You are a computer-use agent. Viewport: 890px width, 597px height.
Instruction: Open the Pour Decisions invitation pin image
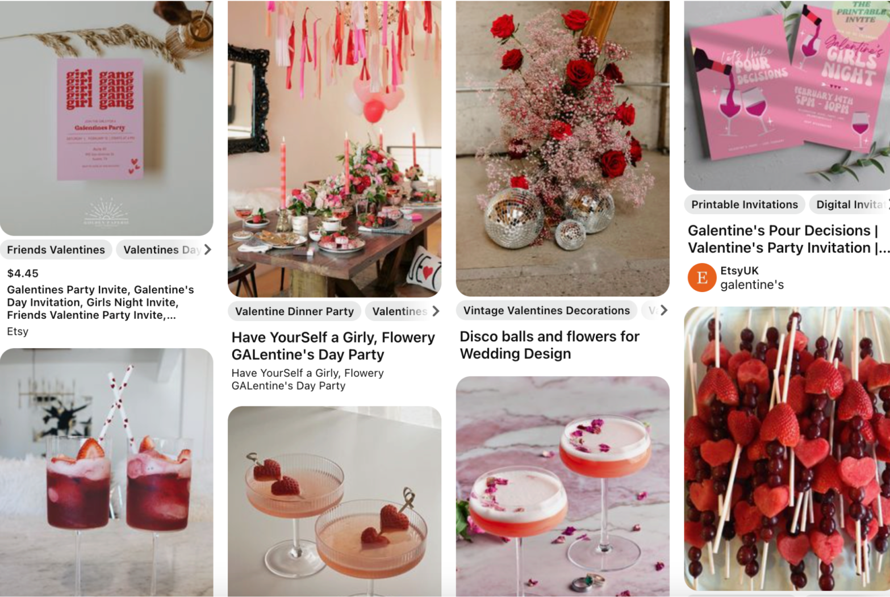point(787,95)
